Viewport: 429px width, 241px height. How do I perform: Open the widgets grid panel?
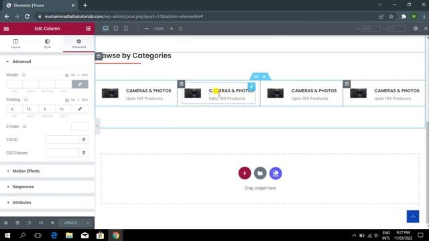coord(88,29)
